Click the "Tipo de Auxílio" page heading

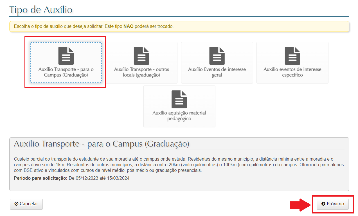click(41, 10)
